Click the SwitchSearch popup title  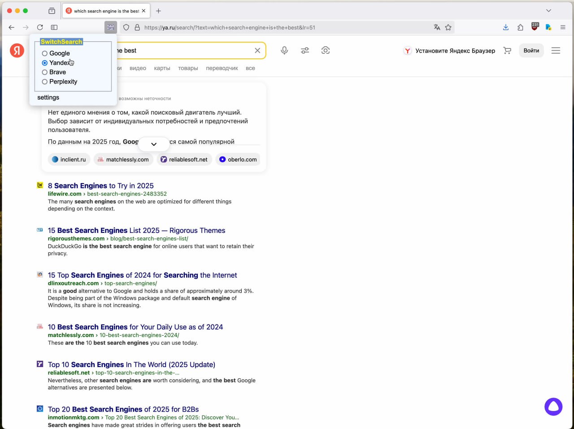pyautogui.click(x=61, y=42)
